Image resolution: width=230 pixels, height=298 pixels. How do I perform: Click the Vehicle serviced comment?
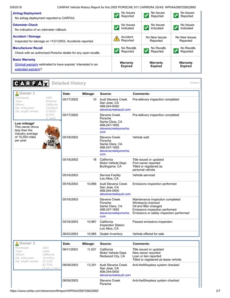tap(144, 175)
